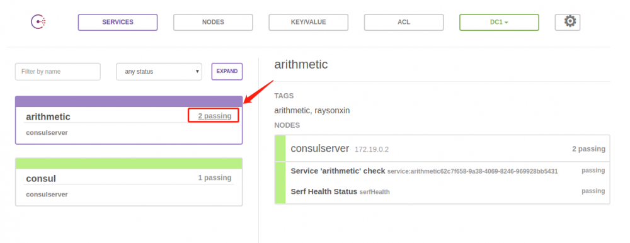This screenshot has height=243, width=630.
Task: Open the SERVICES tab
Action: tap(118, 23)
